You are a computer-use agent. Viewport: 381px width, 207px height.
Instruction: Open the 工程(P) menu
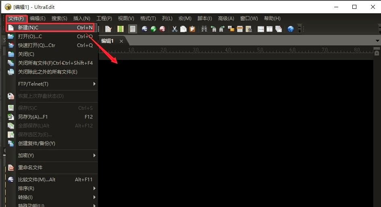pos(104,18)
